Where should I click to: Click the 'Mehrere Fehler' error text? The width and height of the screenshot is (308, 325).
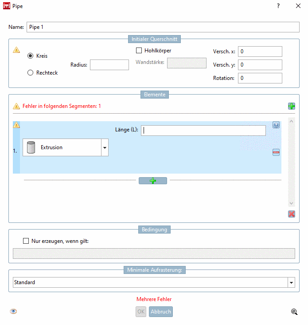pos(154,299)
